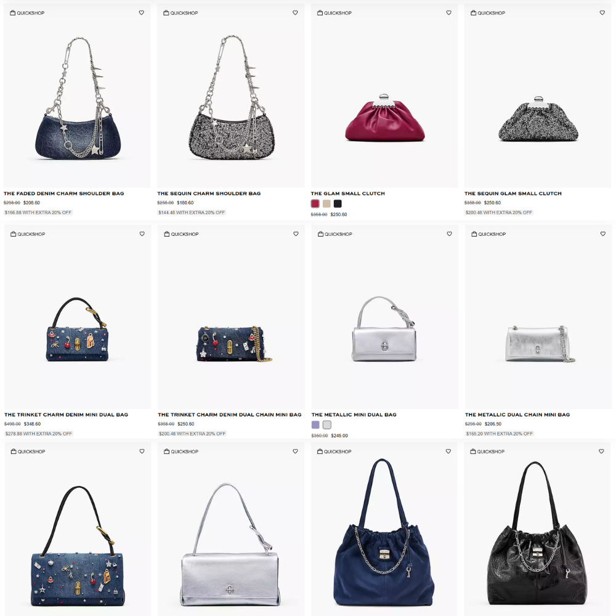The width and height of the screenshot is (616, 616).
Task: Wishlist the Metallic Dual Chain Mini Bag
Action: [603, 233]
